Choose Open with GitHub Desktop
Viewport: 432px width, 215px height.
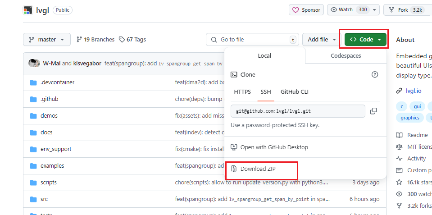(x=269, y=147)
